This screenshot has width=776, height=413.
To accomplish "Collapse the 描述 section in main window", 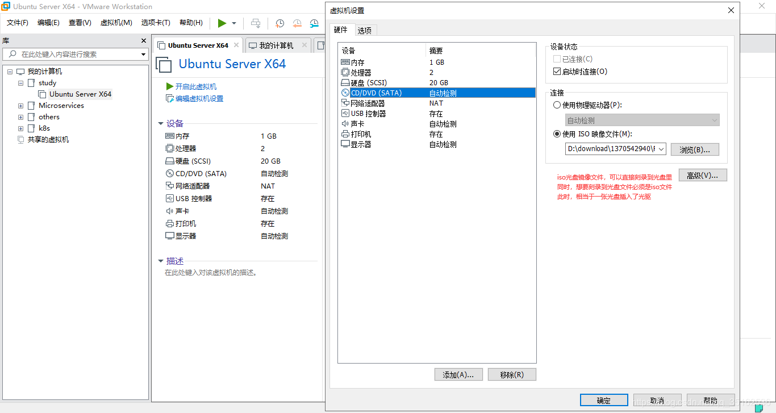I will [x=161, y=261].
